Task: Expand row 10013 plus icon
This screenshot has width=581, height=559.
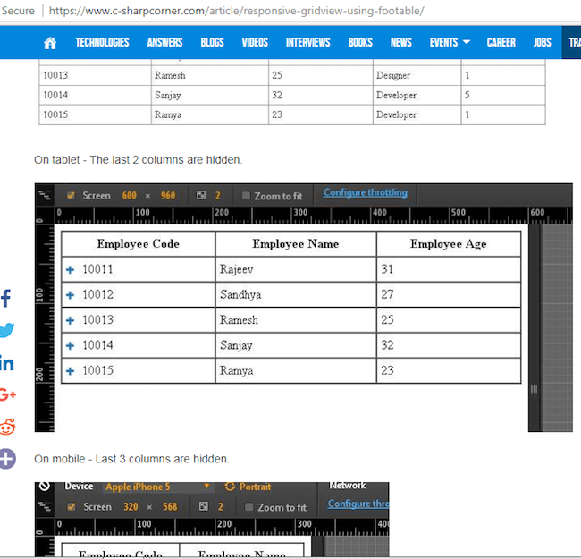Action: (x=70, y=320)
